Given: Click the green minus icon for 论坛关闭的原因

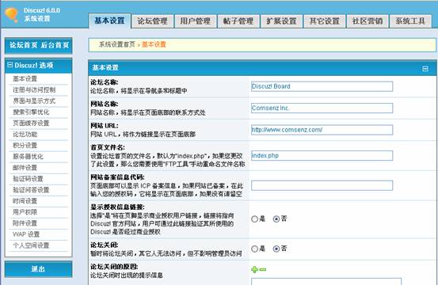Looking at the screenshot, I should coord(263,269).
